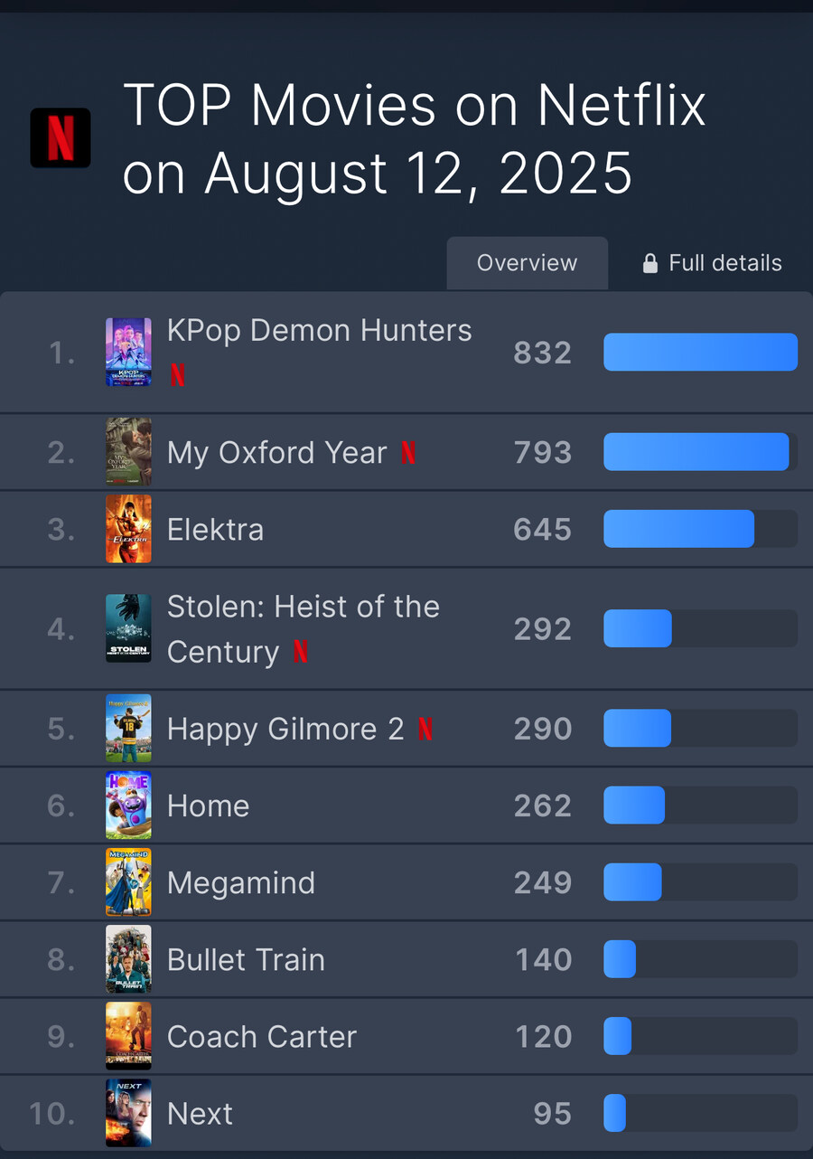Open the Next movie poster thumbnail
Screen dimensions: 813x1159
point(128,1113)
